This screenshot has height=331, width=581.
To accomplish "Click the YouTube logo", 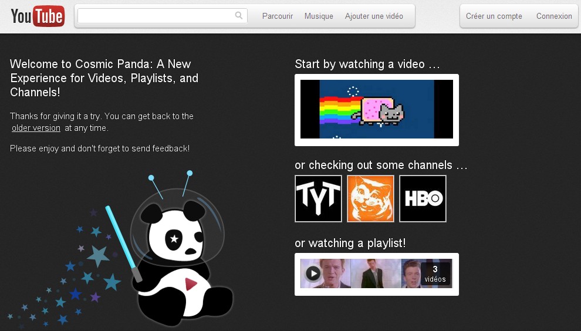I will coord(38,16).
